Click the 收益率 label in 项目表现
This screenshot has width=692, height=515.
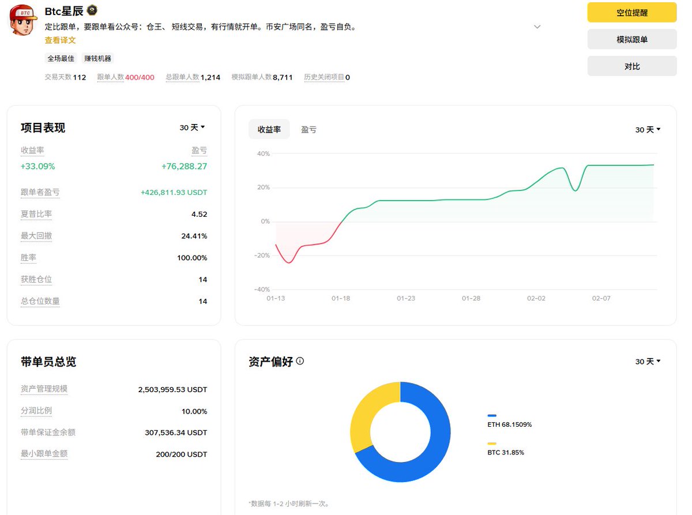(x=32, y=151)
